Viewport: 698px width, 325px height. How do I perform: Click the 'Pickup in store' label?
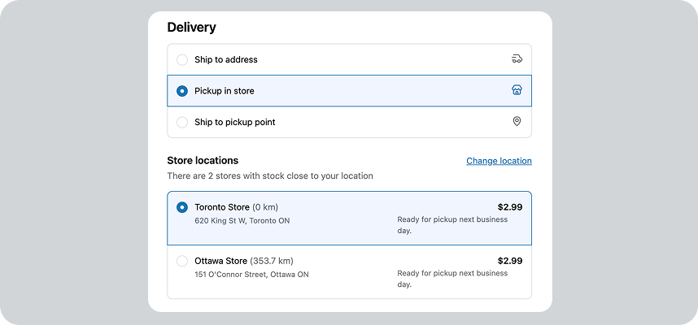225,91
